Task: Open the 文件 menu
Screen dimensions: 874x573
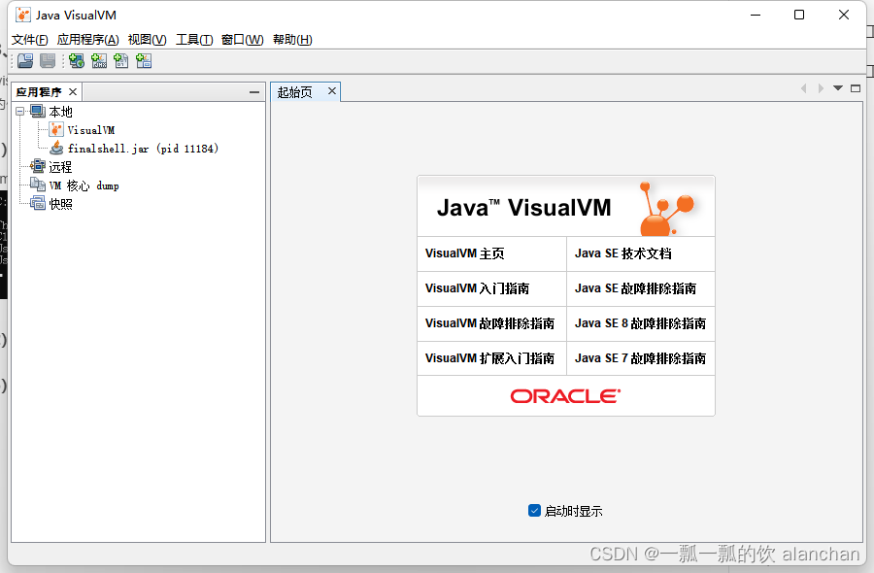Action: click(28, 39)
